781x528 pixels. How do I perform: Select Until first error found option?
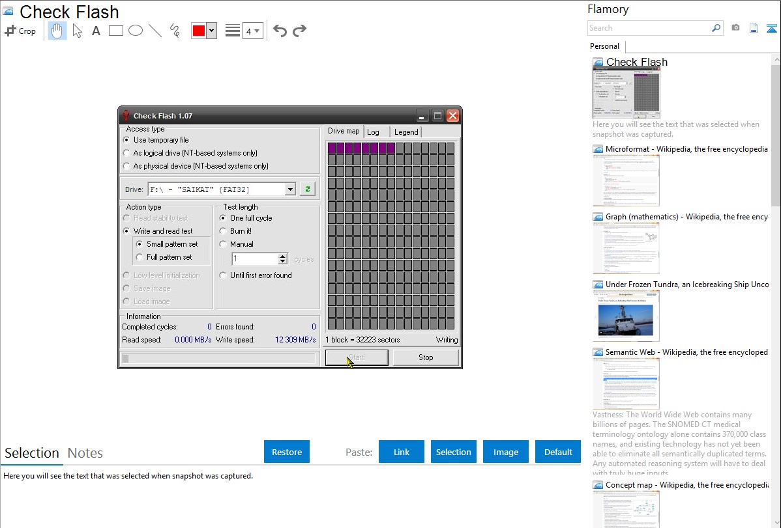pos(223,275)
